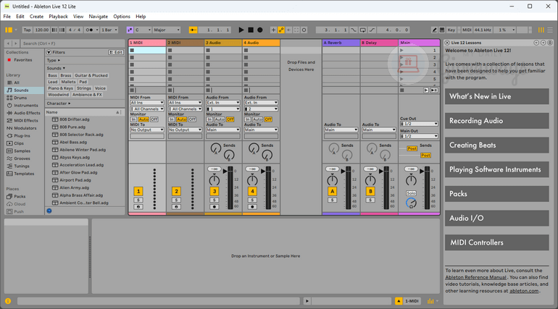Select MIDI Effects in browser library
This screenshot has width=558, height=309.
click(26, 120)
